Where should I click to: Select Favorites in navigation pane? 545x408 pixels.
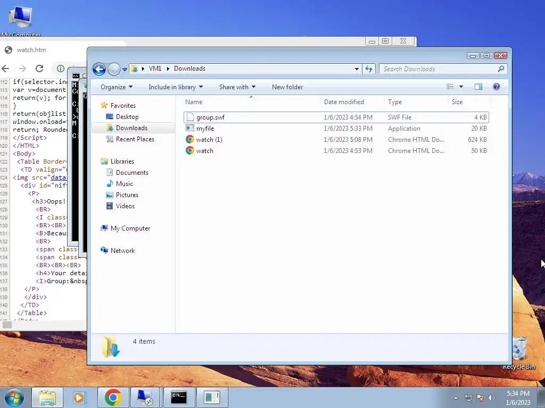pos(123,106)
